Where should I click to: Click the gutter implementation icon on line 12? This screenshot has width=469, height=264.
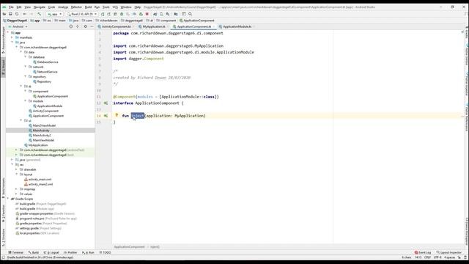tap(106, 103)
